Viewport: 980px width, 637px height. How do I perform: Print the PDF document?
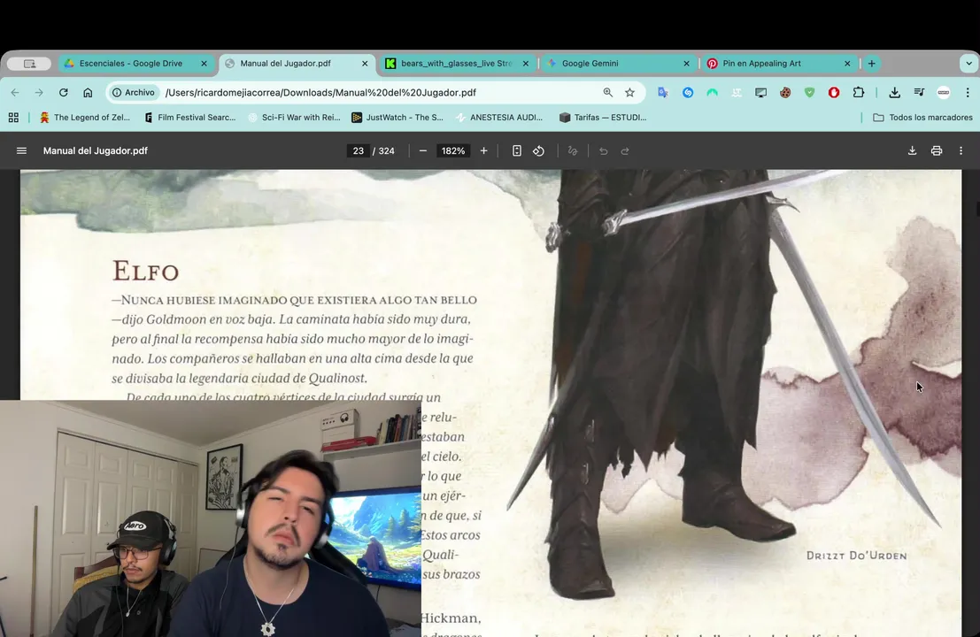point(937,150)
